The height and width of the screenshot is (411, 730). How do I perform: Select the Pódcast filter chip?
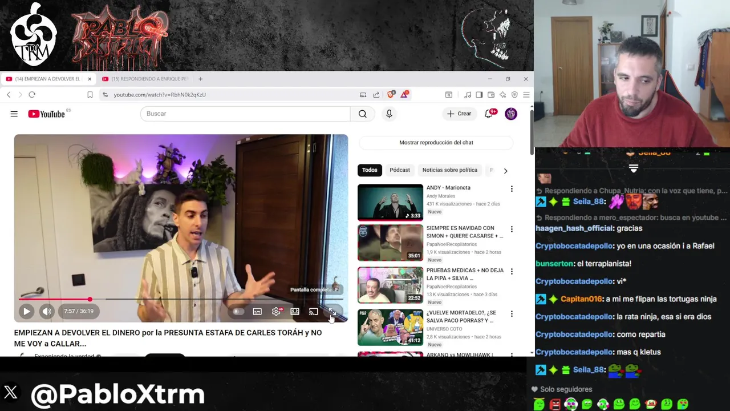(400, 170)
